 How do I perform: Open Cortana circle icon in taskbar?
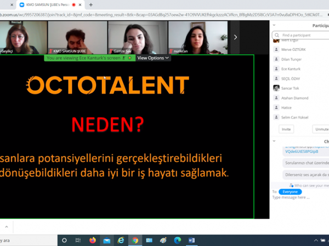tap(64, 241)
